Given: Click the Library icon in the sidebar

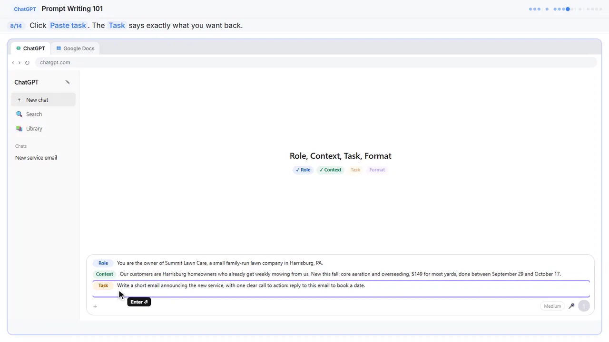Looking at the screenshot, I should click(19, 129).
